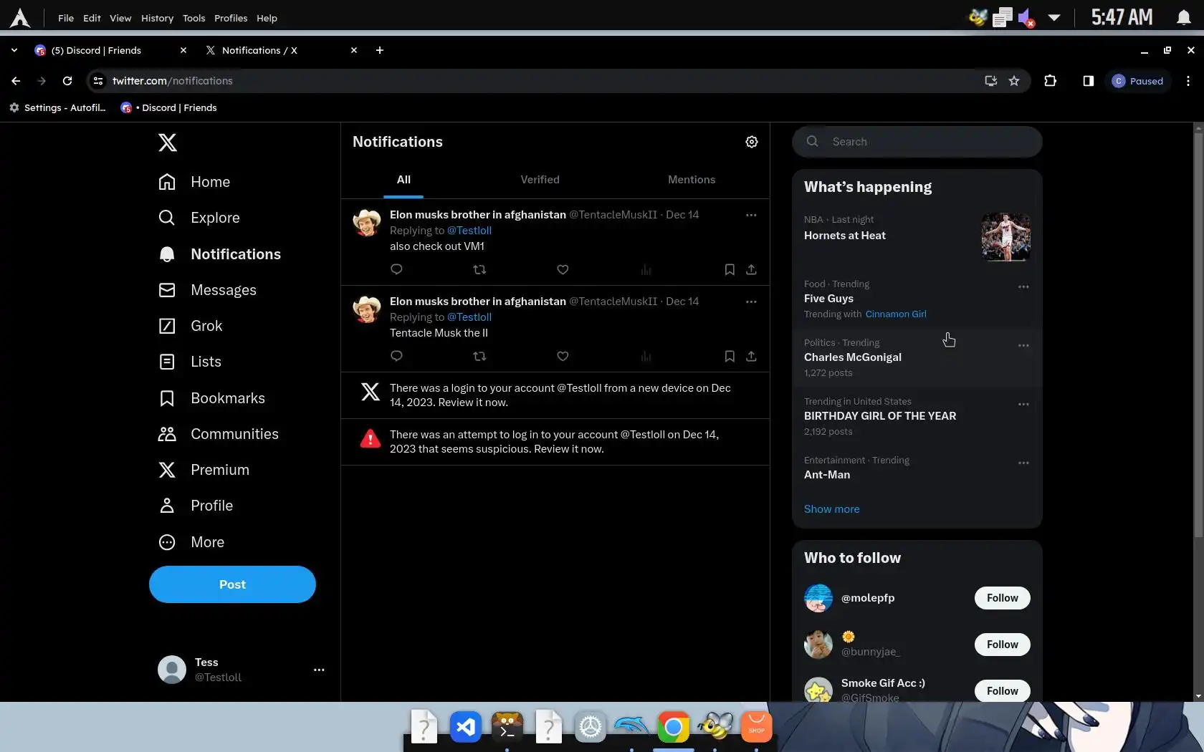Open Communities from the sidebar

coord(218,434)
